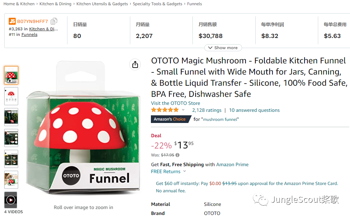Open the Funnels rank category link

[x=29, y=34]
